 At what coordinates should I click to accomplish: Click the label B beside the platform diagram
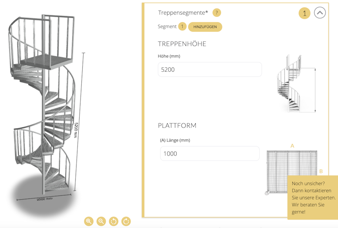pos(321,172)
